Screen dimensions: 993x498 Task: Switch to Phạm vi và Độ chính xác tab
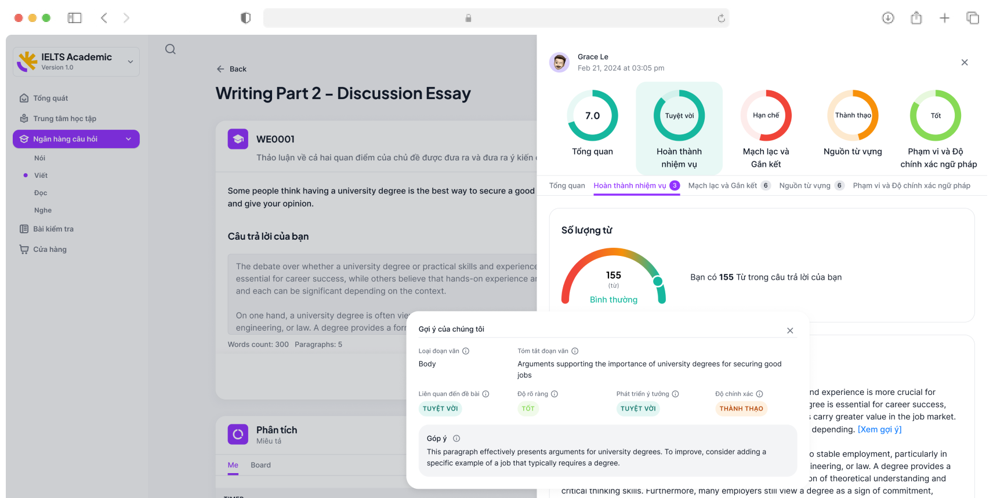[911, 185]
